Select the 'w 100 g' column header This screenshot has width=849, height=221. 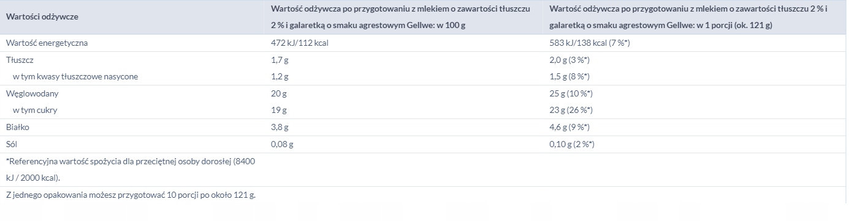(400, 17)
